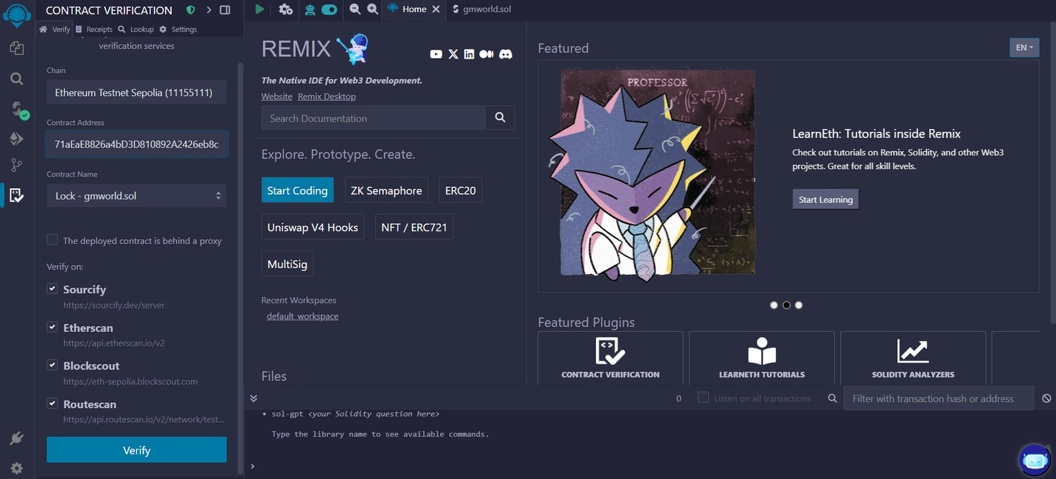This screenshot has height=479, width=1056.
Task: Collapse the terminal with the double chevron
Action: click(253, 397)
